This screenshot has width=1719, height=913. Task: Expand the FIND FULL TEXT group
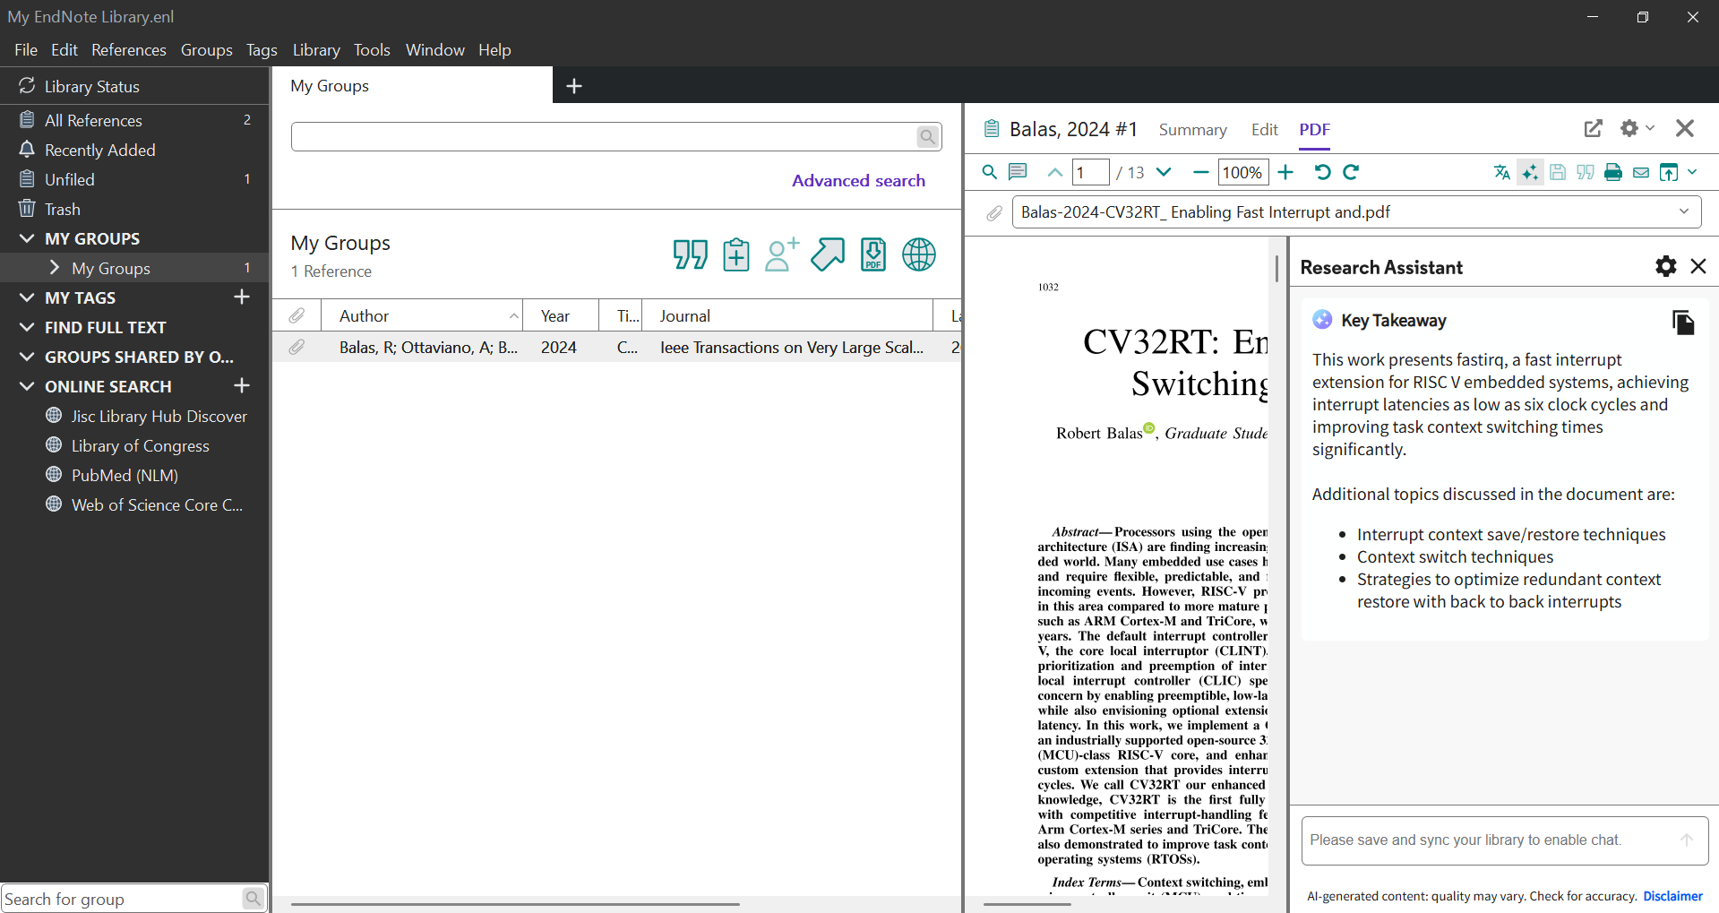(26, 327)
